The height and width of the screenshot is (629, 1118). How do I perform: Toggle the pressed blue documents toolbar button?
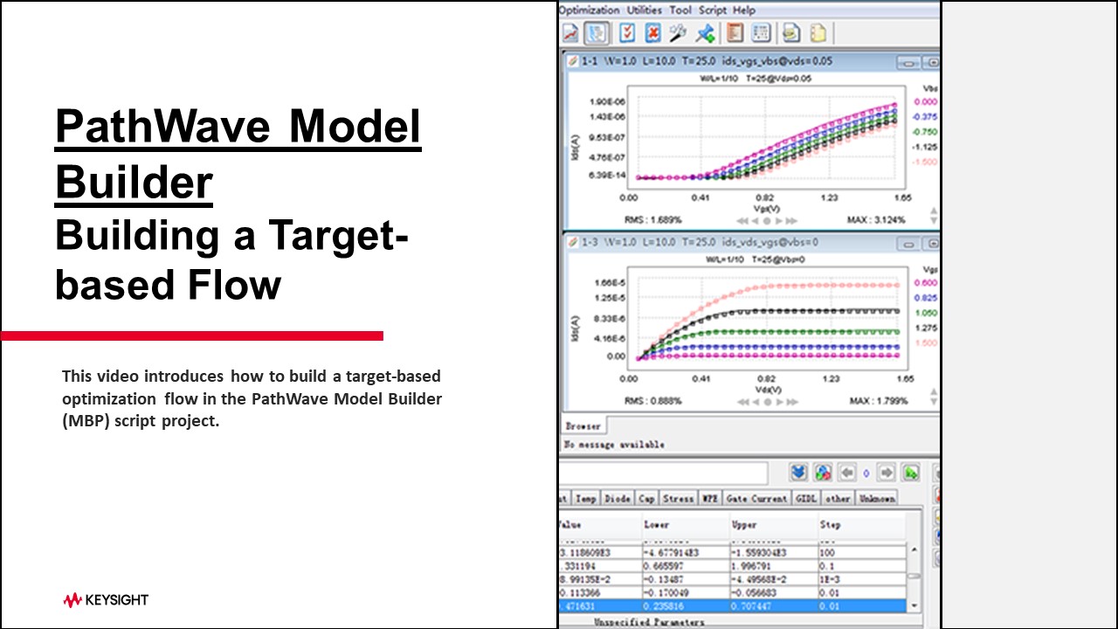(596, 33)
